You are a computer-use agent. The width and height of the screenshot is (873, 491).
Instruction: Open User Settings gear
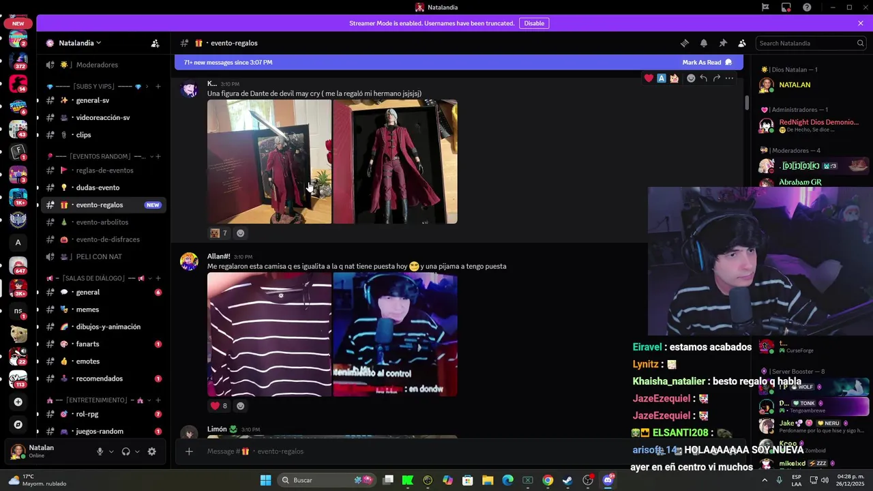click(x=151, y=451)
